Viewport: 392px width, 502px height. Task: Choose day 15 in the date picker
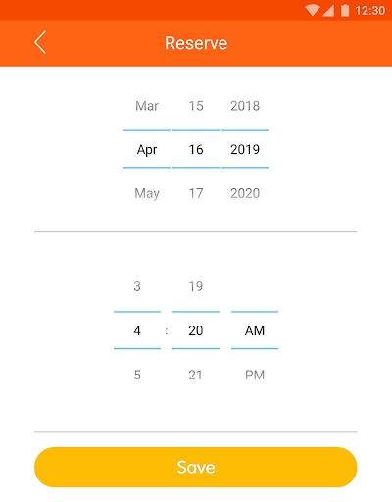196,106
